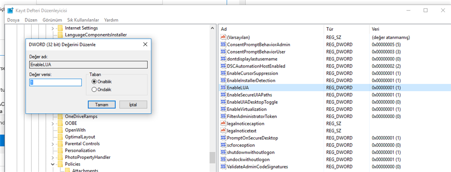Click the DWORD icon next to EnableLUA
This screenshot has width=451, height=172.
223,87
